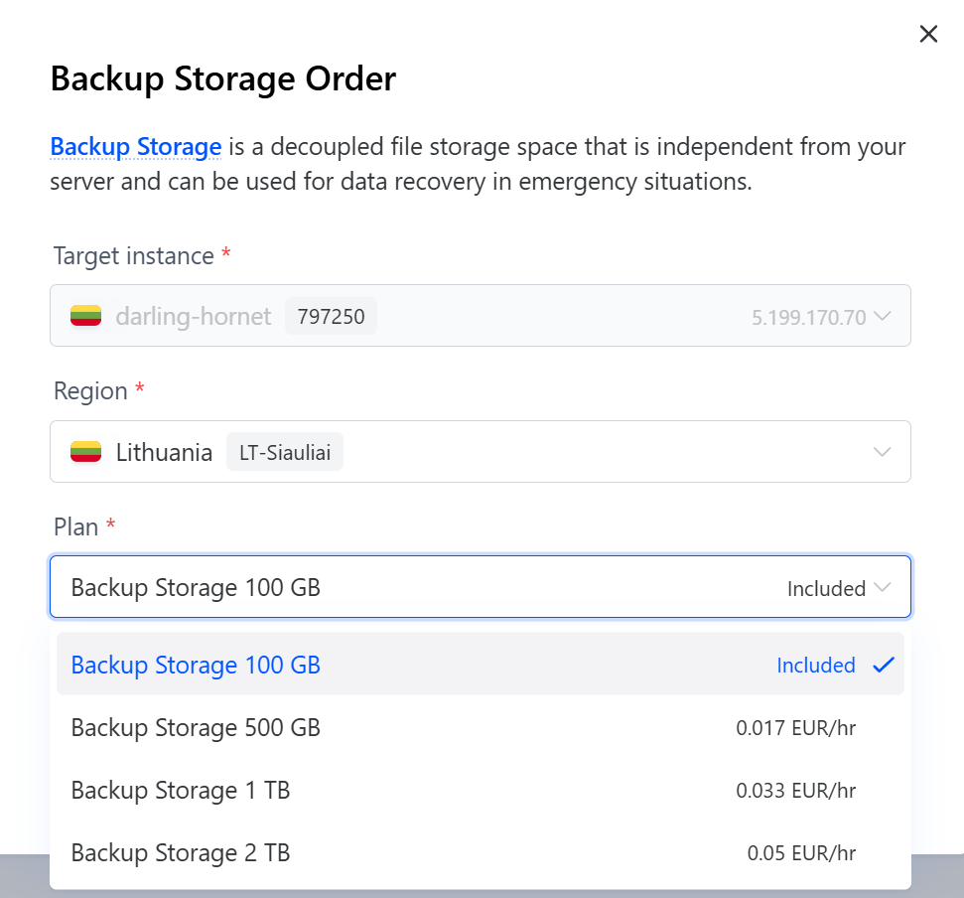Click the Lithuania flag in Region field
The height and width of the screenshot is (898, 964).
click(x=85, y=453)
